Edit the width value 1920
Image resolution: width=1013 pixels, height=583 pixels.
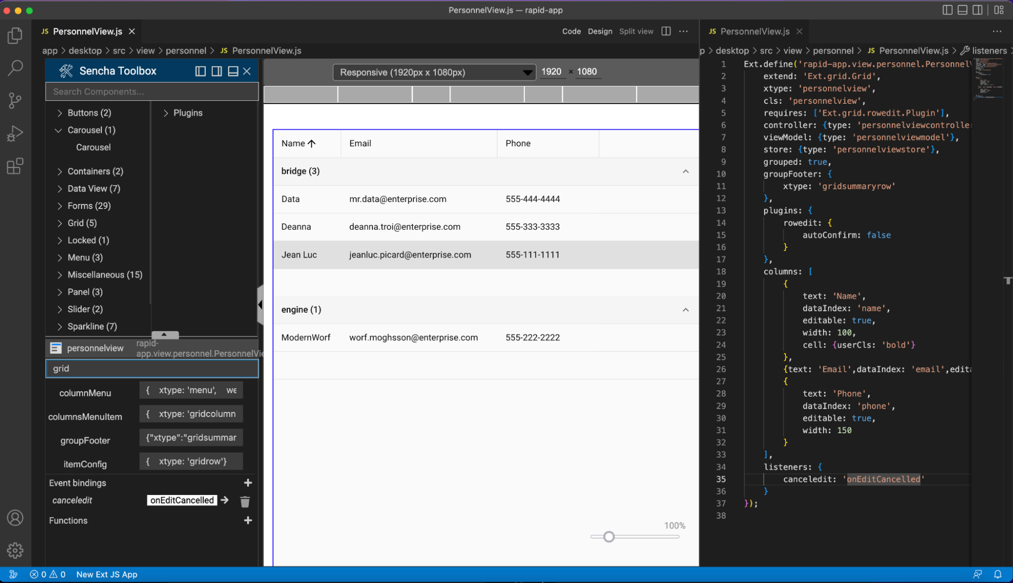551,72
